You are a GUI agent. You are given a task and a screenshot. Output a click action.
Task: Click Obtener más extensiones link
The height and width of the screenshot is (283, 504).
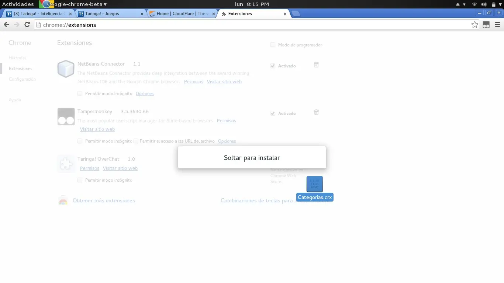[104, 200]
